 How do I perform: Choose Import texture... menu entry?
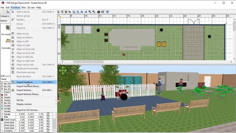34,90
